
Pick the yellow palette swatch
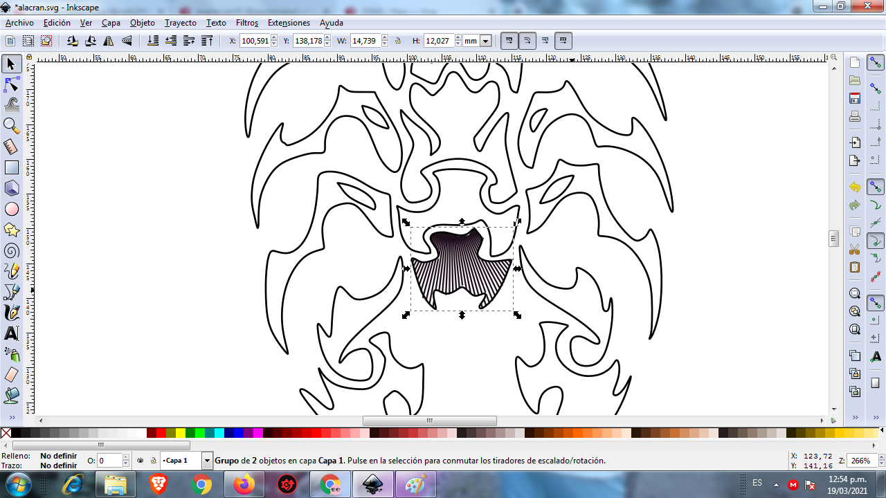181,433
